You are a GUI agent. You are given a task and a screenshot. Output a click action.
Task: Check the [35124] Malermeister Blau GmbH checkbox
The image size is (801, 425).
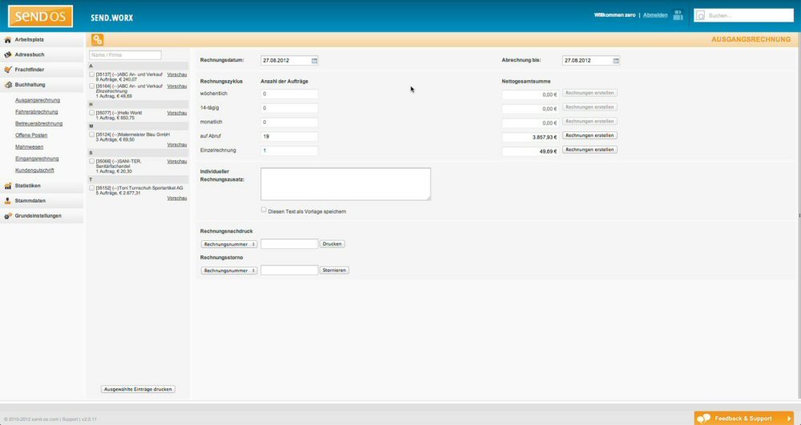[x=92, y=134]
